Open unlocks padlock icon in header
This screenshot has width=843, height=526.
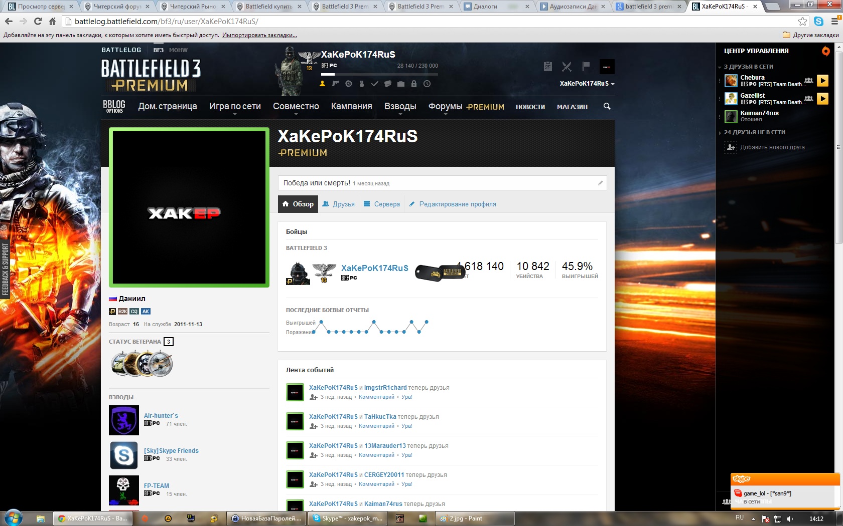414,84
